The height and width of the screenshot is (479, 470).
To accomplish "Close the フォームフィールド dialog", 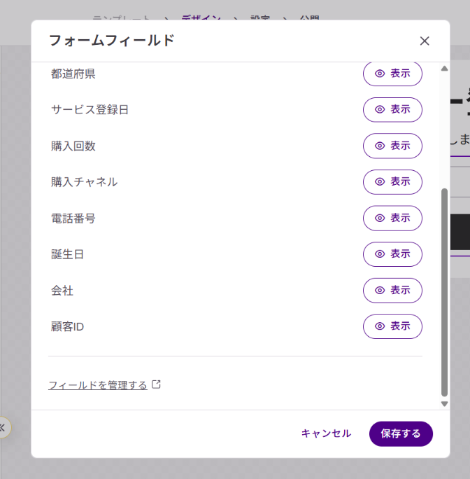I will click(425, 41).
